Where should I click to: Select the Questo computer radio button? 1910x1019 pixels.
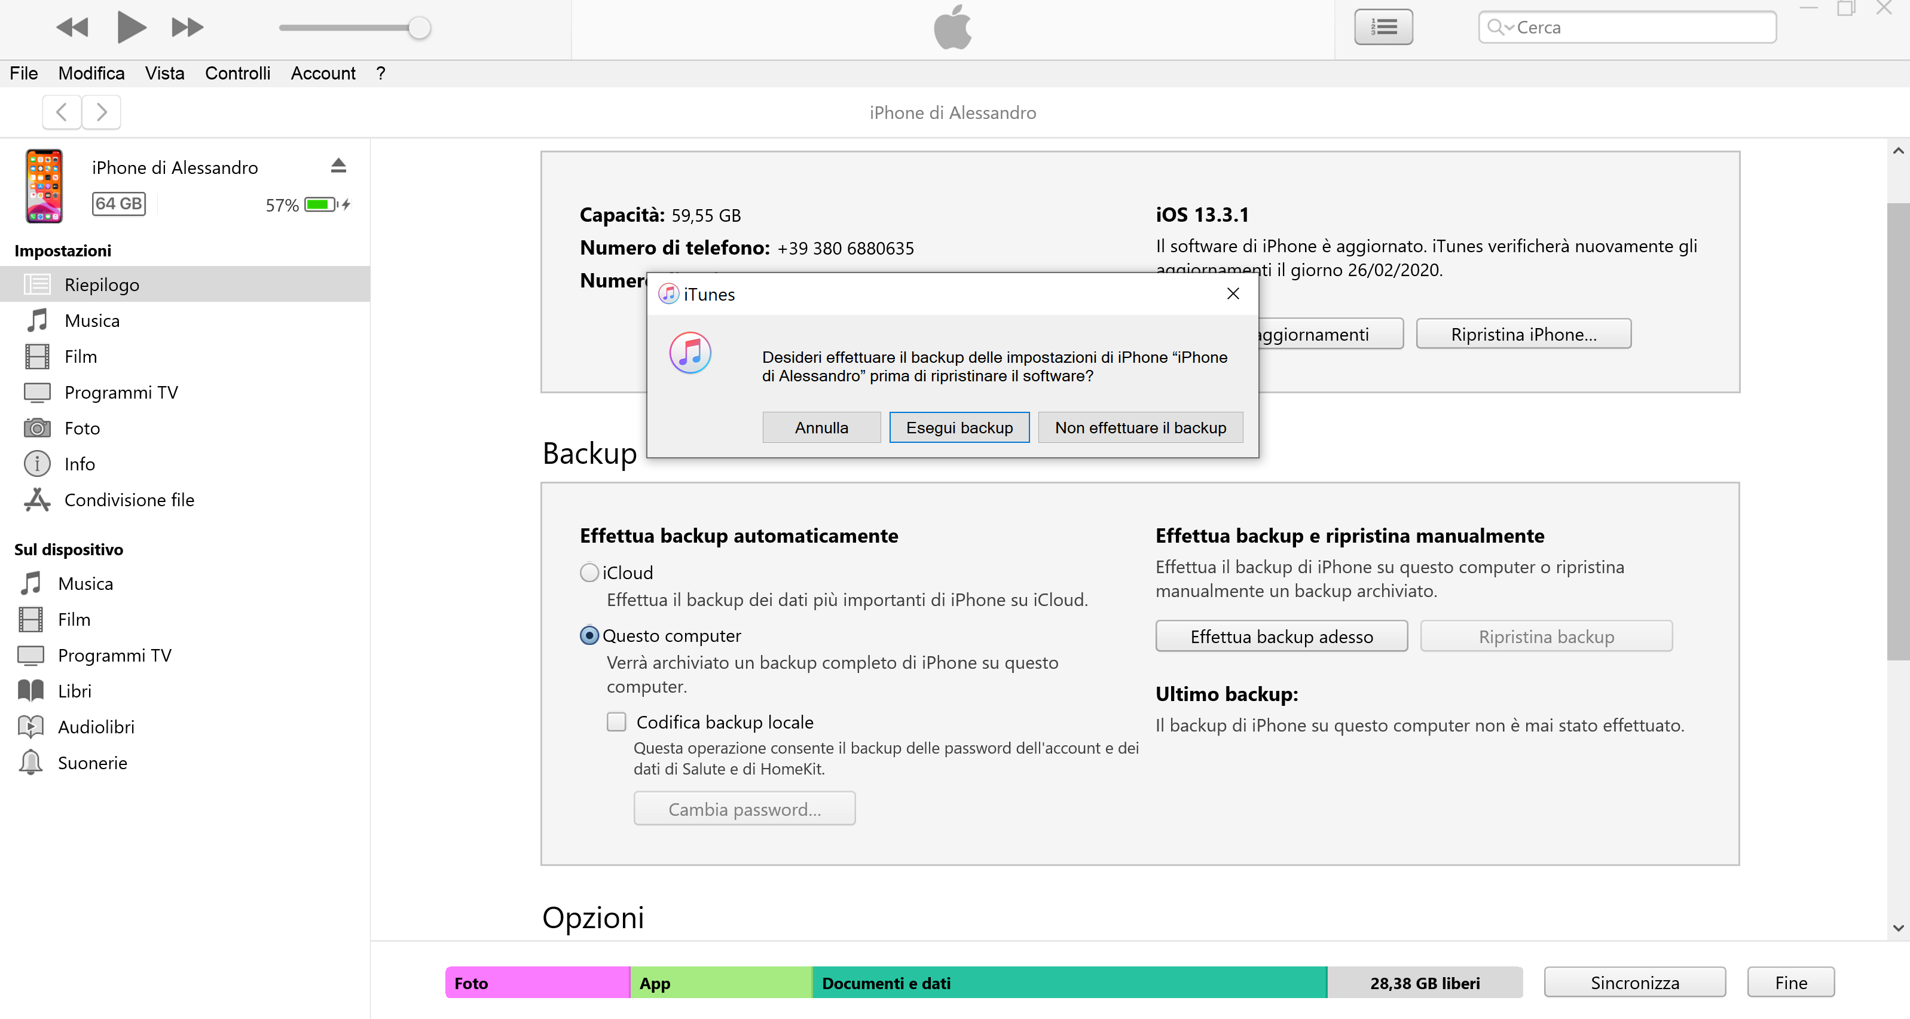(x=589, y=636)
